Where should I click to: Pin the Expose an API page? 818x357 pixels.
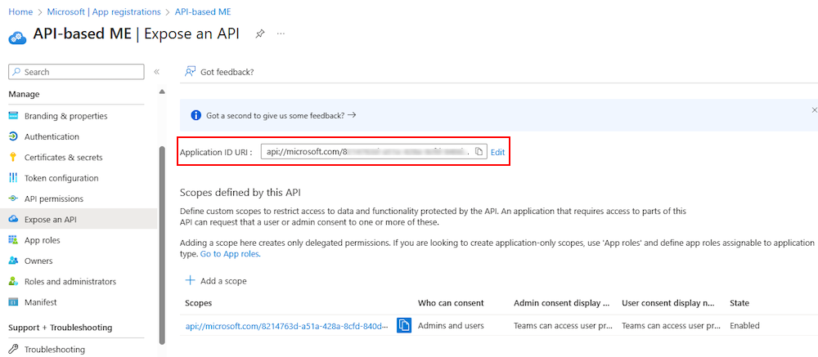pos(259,33)
